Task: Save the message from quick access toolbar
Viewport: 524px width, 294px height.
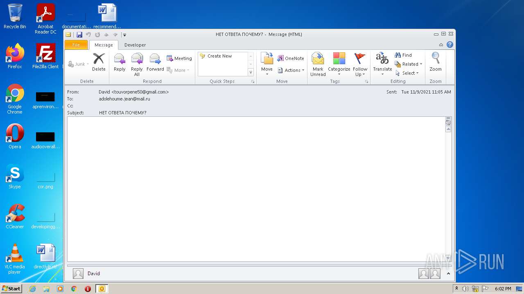Action: coord(79,35)
